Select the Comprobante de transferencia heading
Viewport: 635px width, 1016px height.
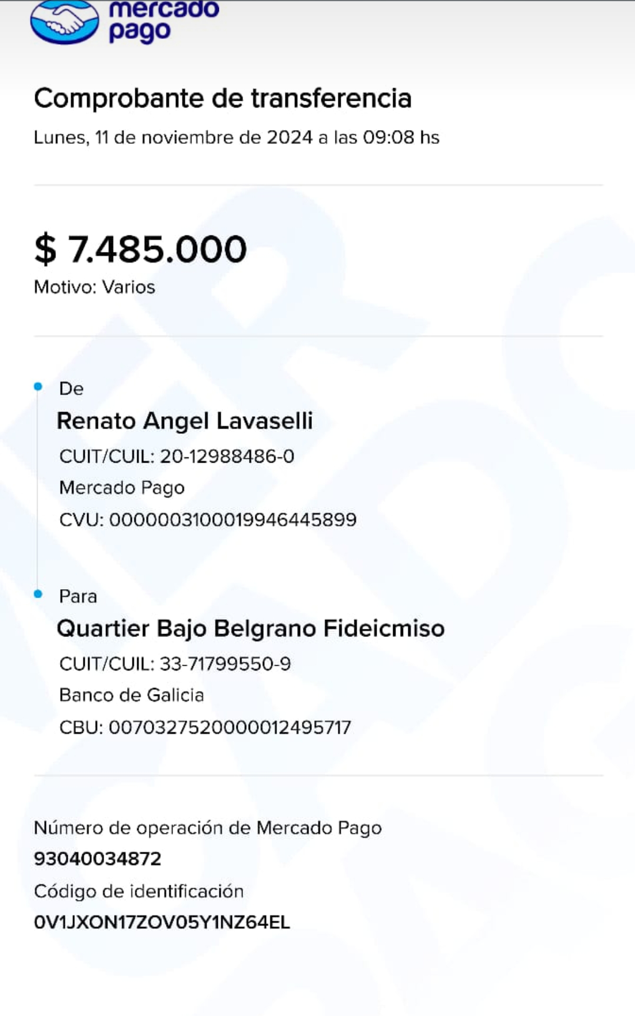pyautogui.click(x=222, y=98)
